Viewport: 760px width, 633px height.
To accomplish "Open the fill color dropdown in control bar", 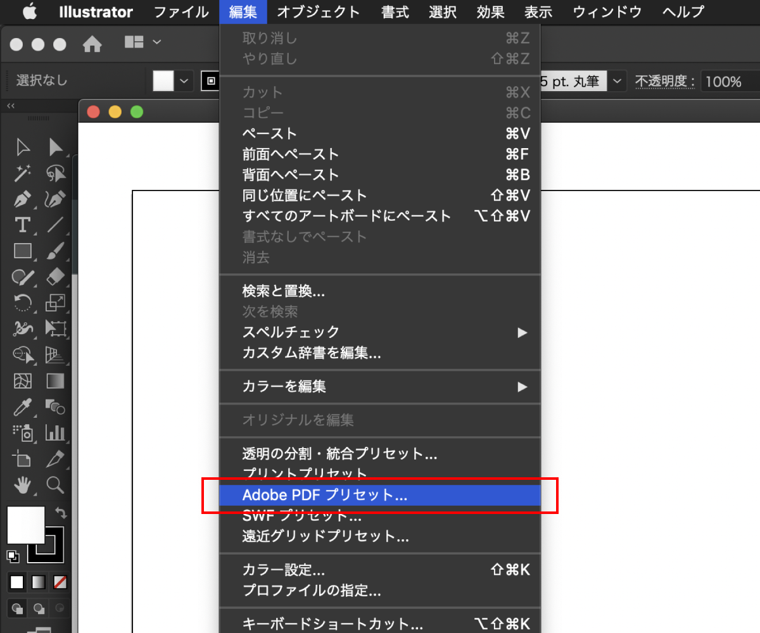I will pyautogui.click(x=184, y=81).
